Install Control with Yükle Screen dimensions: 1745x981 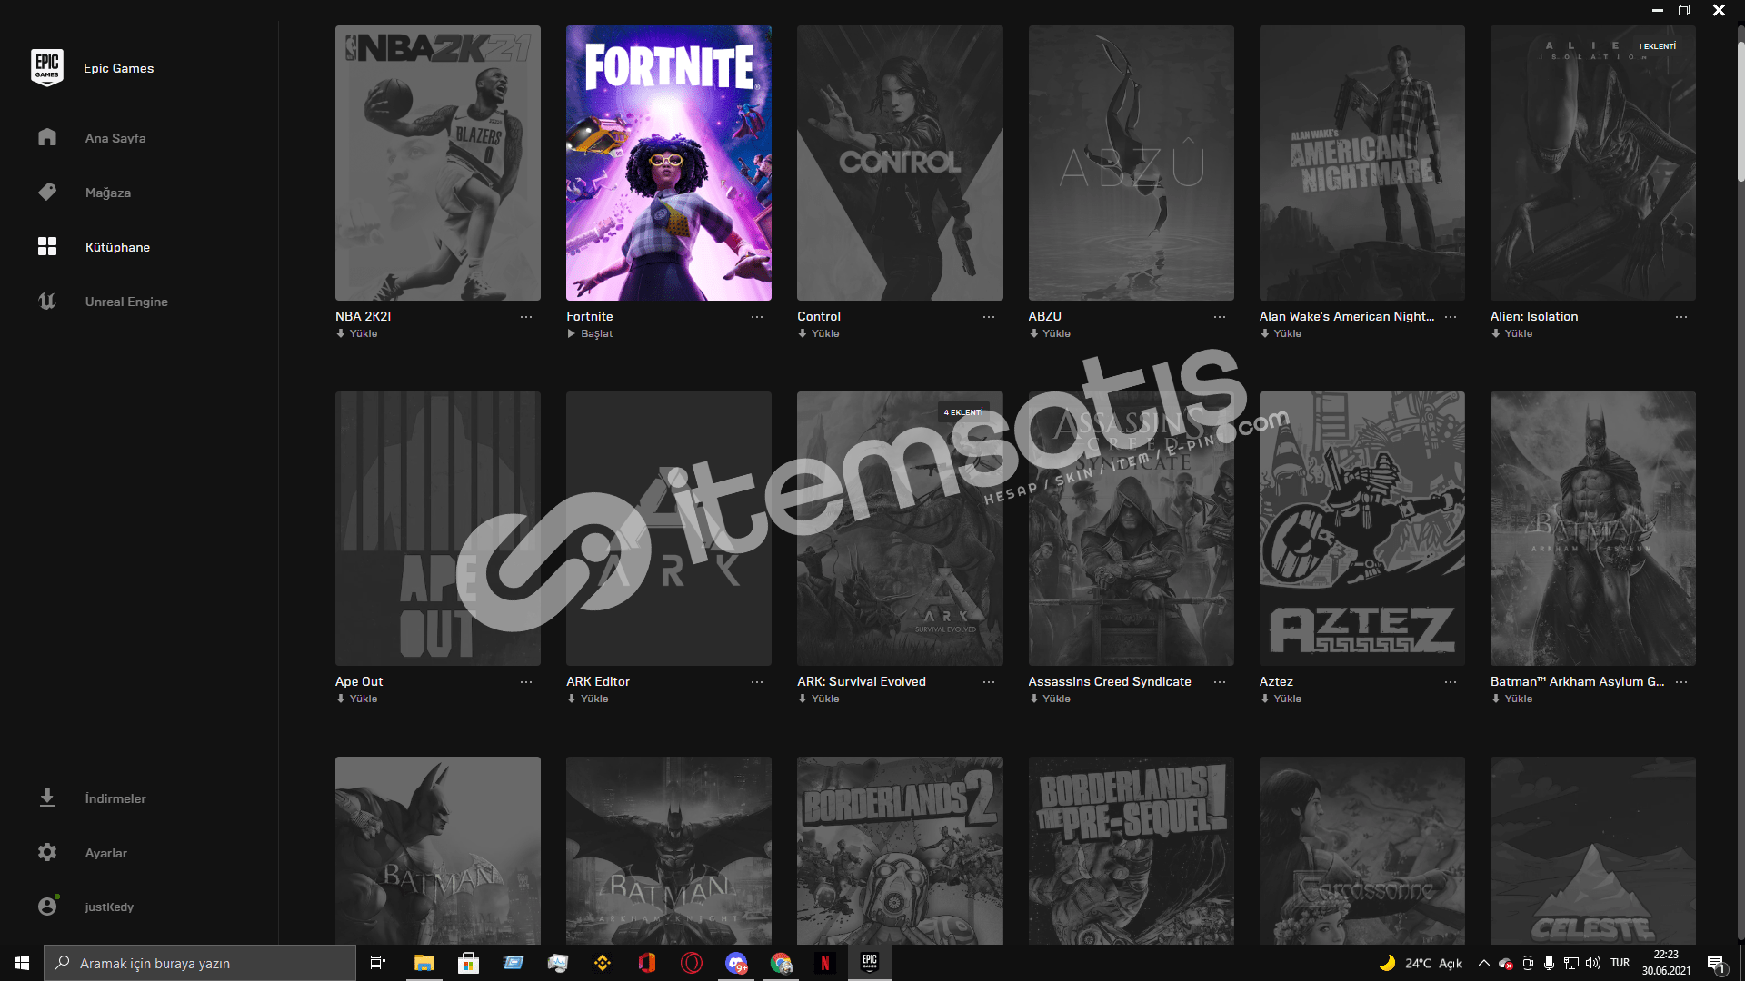point(818,333)
